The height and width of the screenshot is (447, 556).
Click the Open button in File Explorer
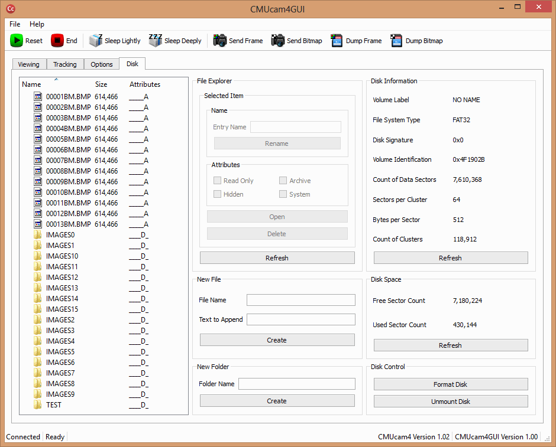pos(277,217)
